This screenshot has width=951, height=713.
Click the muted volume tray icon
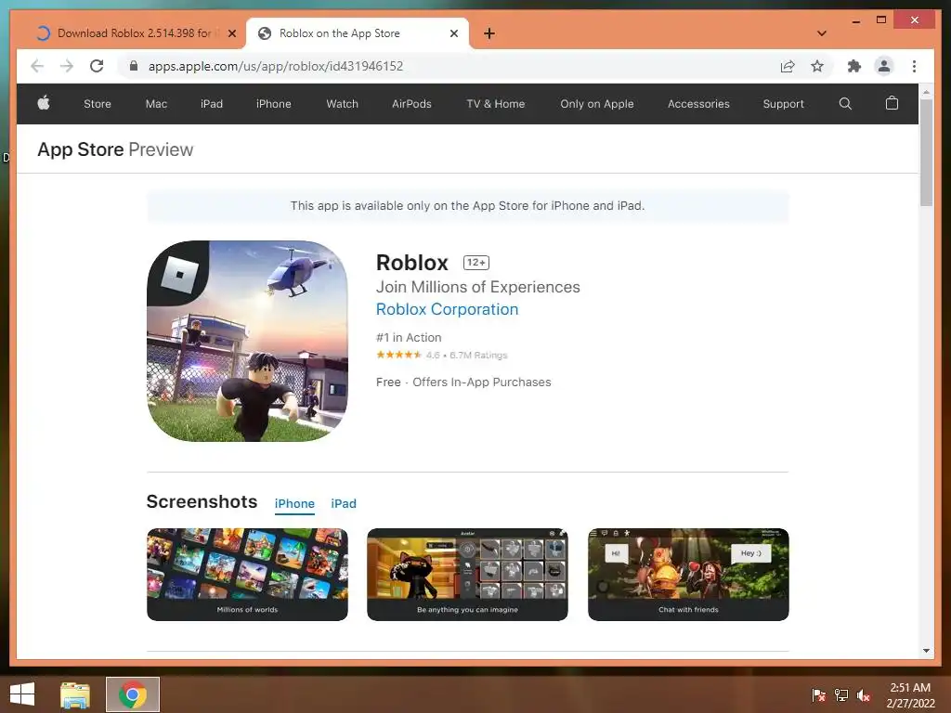(x=864, y=695)
